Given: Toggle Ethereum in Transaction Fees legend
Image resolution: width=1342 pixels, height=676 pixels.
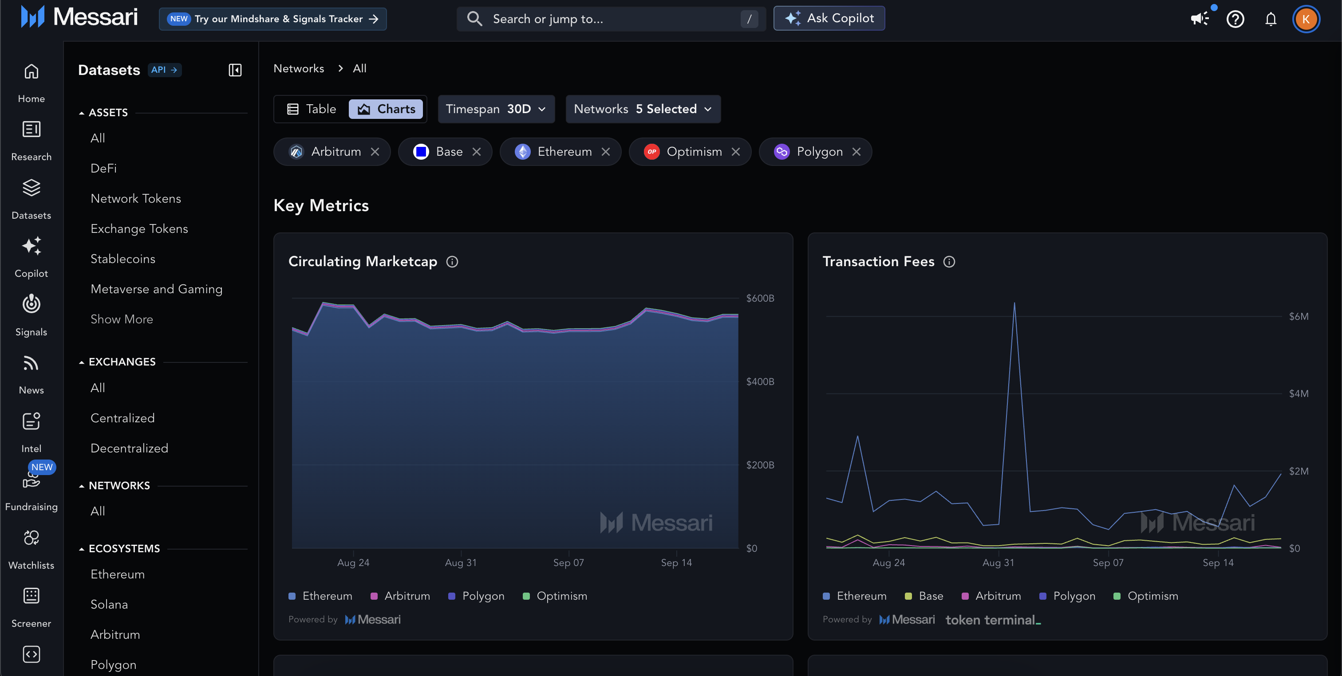Looking at the screenshot, I should (x=854, y=596).
